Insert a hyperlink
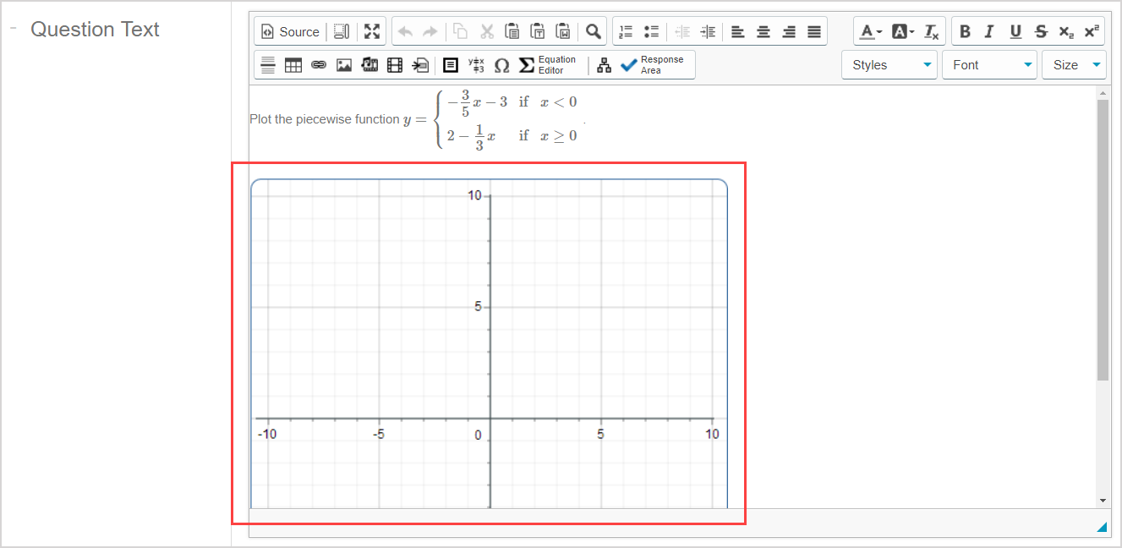The width and height of the screenshot is (1122, 548). point(319,64)
